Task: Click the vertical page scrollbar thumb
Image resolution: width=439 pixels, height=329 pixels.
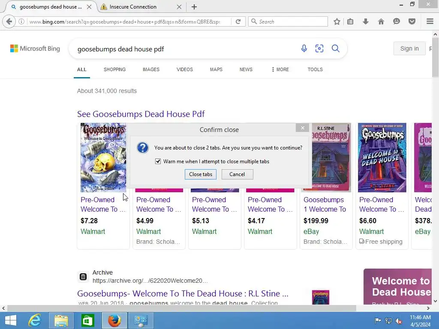Action: [x=436, y=57]
